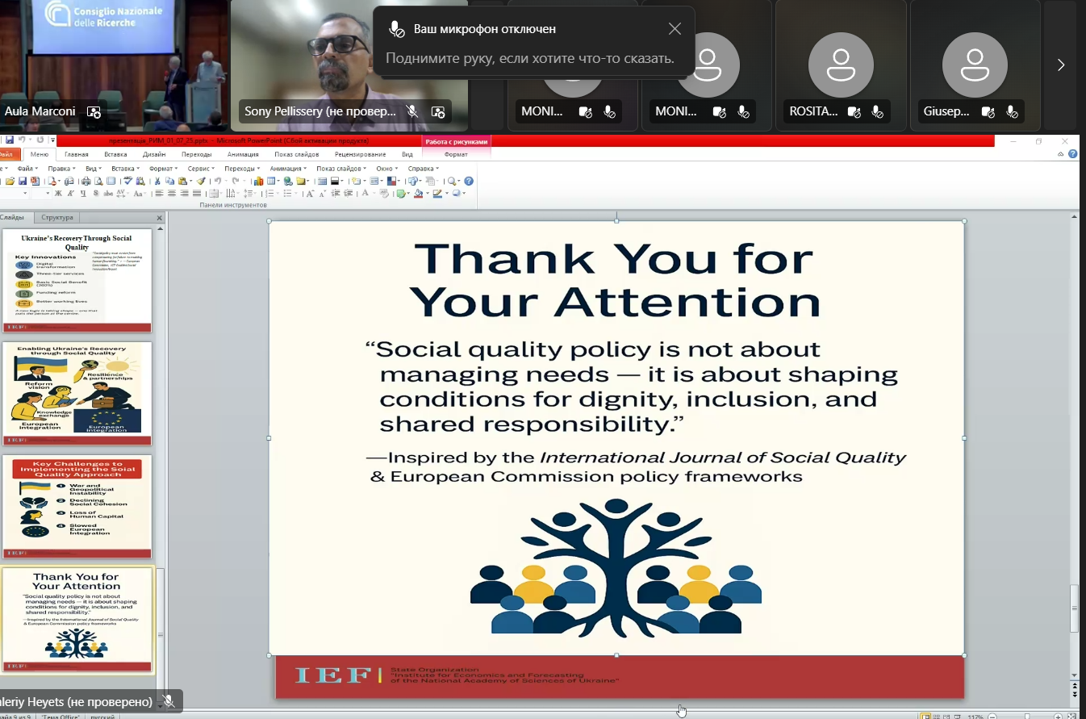The height and width of the screenshot is (719, 1086).
Task: Click the Spelling check icon
Action: pos(127,181)
